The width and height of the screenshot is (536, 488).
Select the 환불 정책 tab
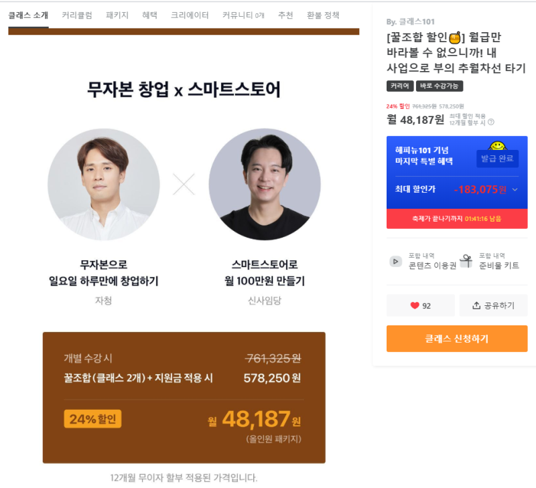(x=323, y=15)
